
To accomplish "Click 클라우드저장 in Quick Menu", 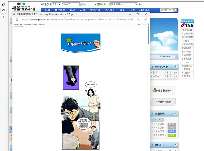I will click(187, 37).
